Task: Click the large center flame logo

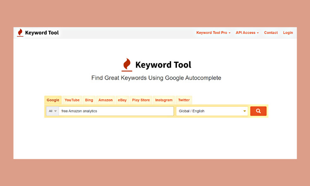Action: pyautogui.click(x=127, y=64)
